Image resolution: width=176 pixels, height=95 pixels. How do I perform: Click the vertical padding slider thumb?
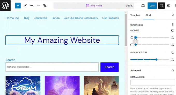pyautogui.click(x=136, y=37)
